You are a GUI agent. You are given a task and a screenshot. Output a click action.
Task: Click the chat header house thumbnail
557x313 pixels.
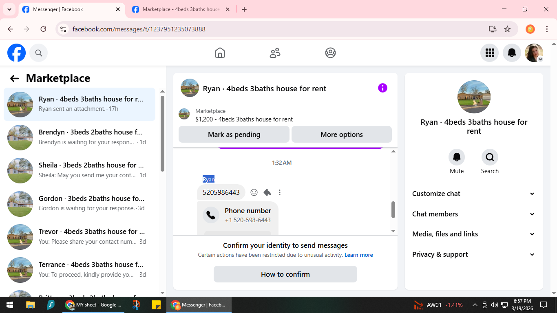click(190, 88)
